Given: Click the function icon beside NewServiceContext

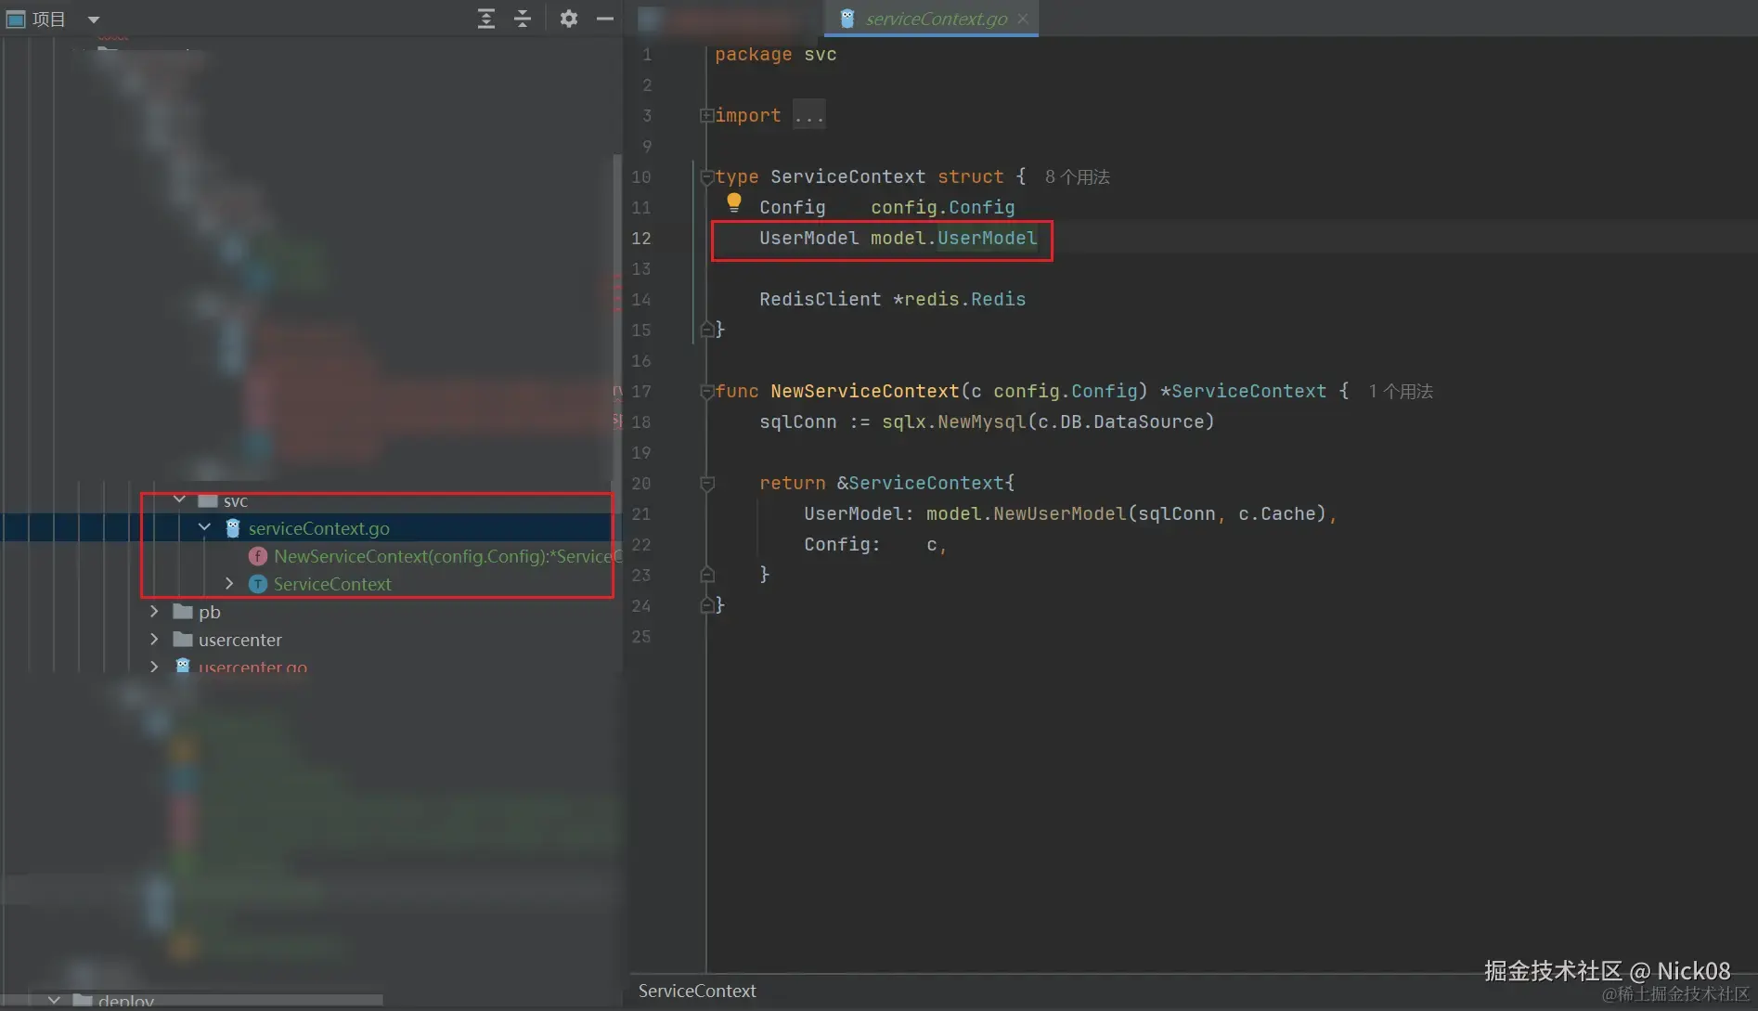Looking at the screenshot, I should point(258,556).
